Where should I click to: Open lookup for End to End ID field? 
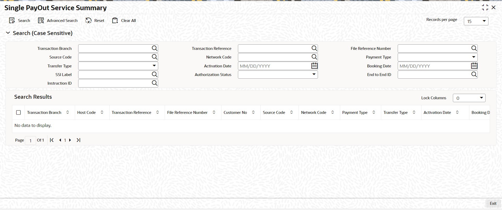pyautogui.click(x=474, y=74)
